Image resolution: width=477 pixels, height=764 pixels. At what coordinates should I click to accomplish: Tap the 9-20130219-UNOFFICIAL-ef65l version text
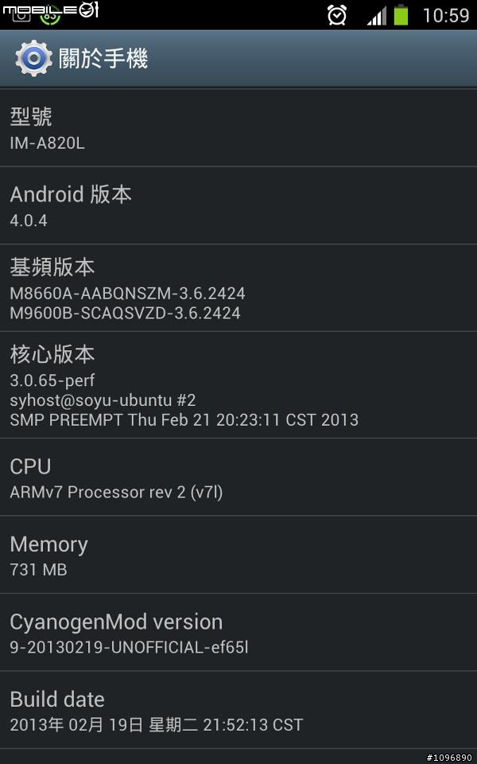point(129,648)
